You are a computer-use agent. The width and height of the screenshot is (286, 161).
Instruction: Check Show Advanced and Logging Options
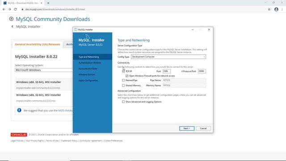pos(123,102)
